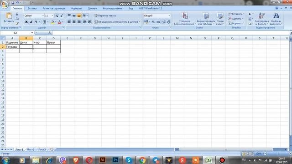Switch to the Формулы tab
Viewport: 292px width, 164px height.
[76, 8]
